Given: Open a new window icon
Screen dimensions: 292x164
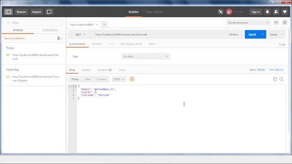Looking at the screenshot, I should point(49,12).
